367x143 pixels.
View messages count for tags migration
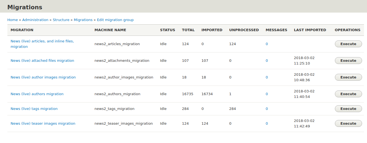267,109
